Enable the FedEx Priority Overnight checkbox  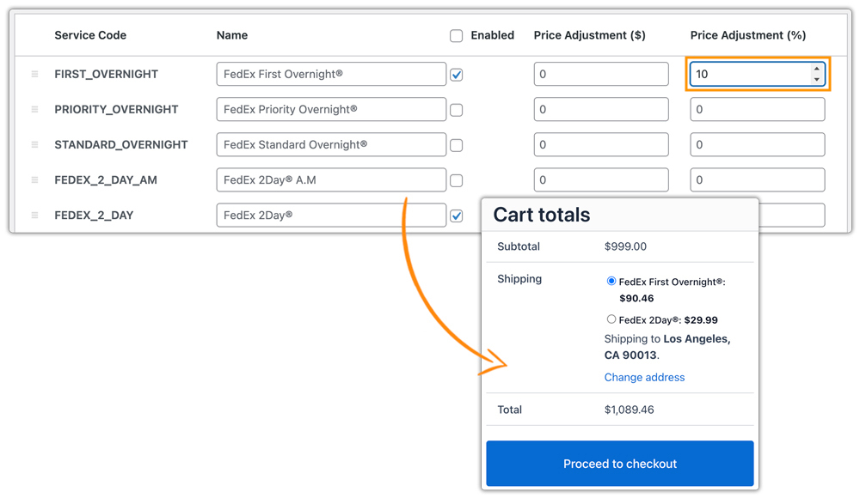(x=456, y=109)
